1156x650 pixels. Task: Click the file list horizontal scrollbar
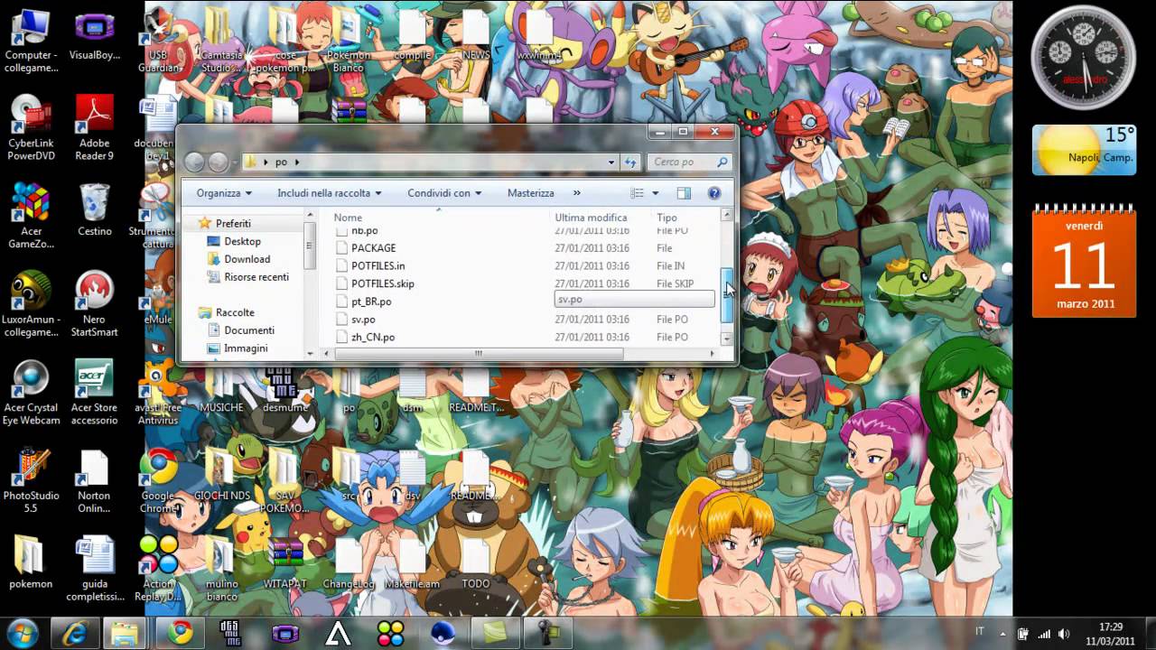(x=478, y=354)
